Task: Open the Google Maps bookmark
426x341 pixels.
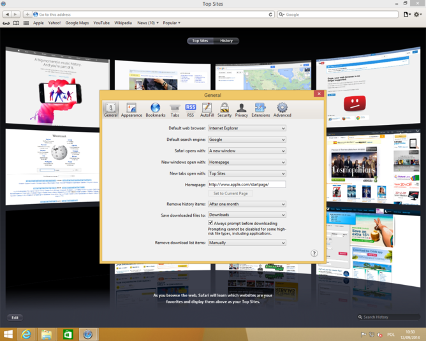Action: [77, 23]
